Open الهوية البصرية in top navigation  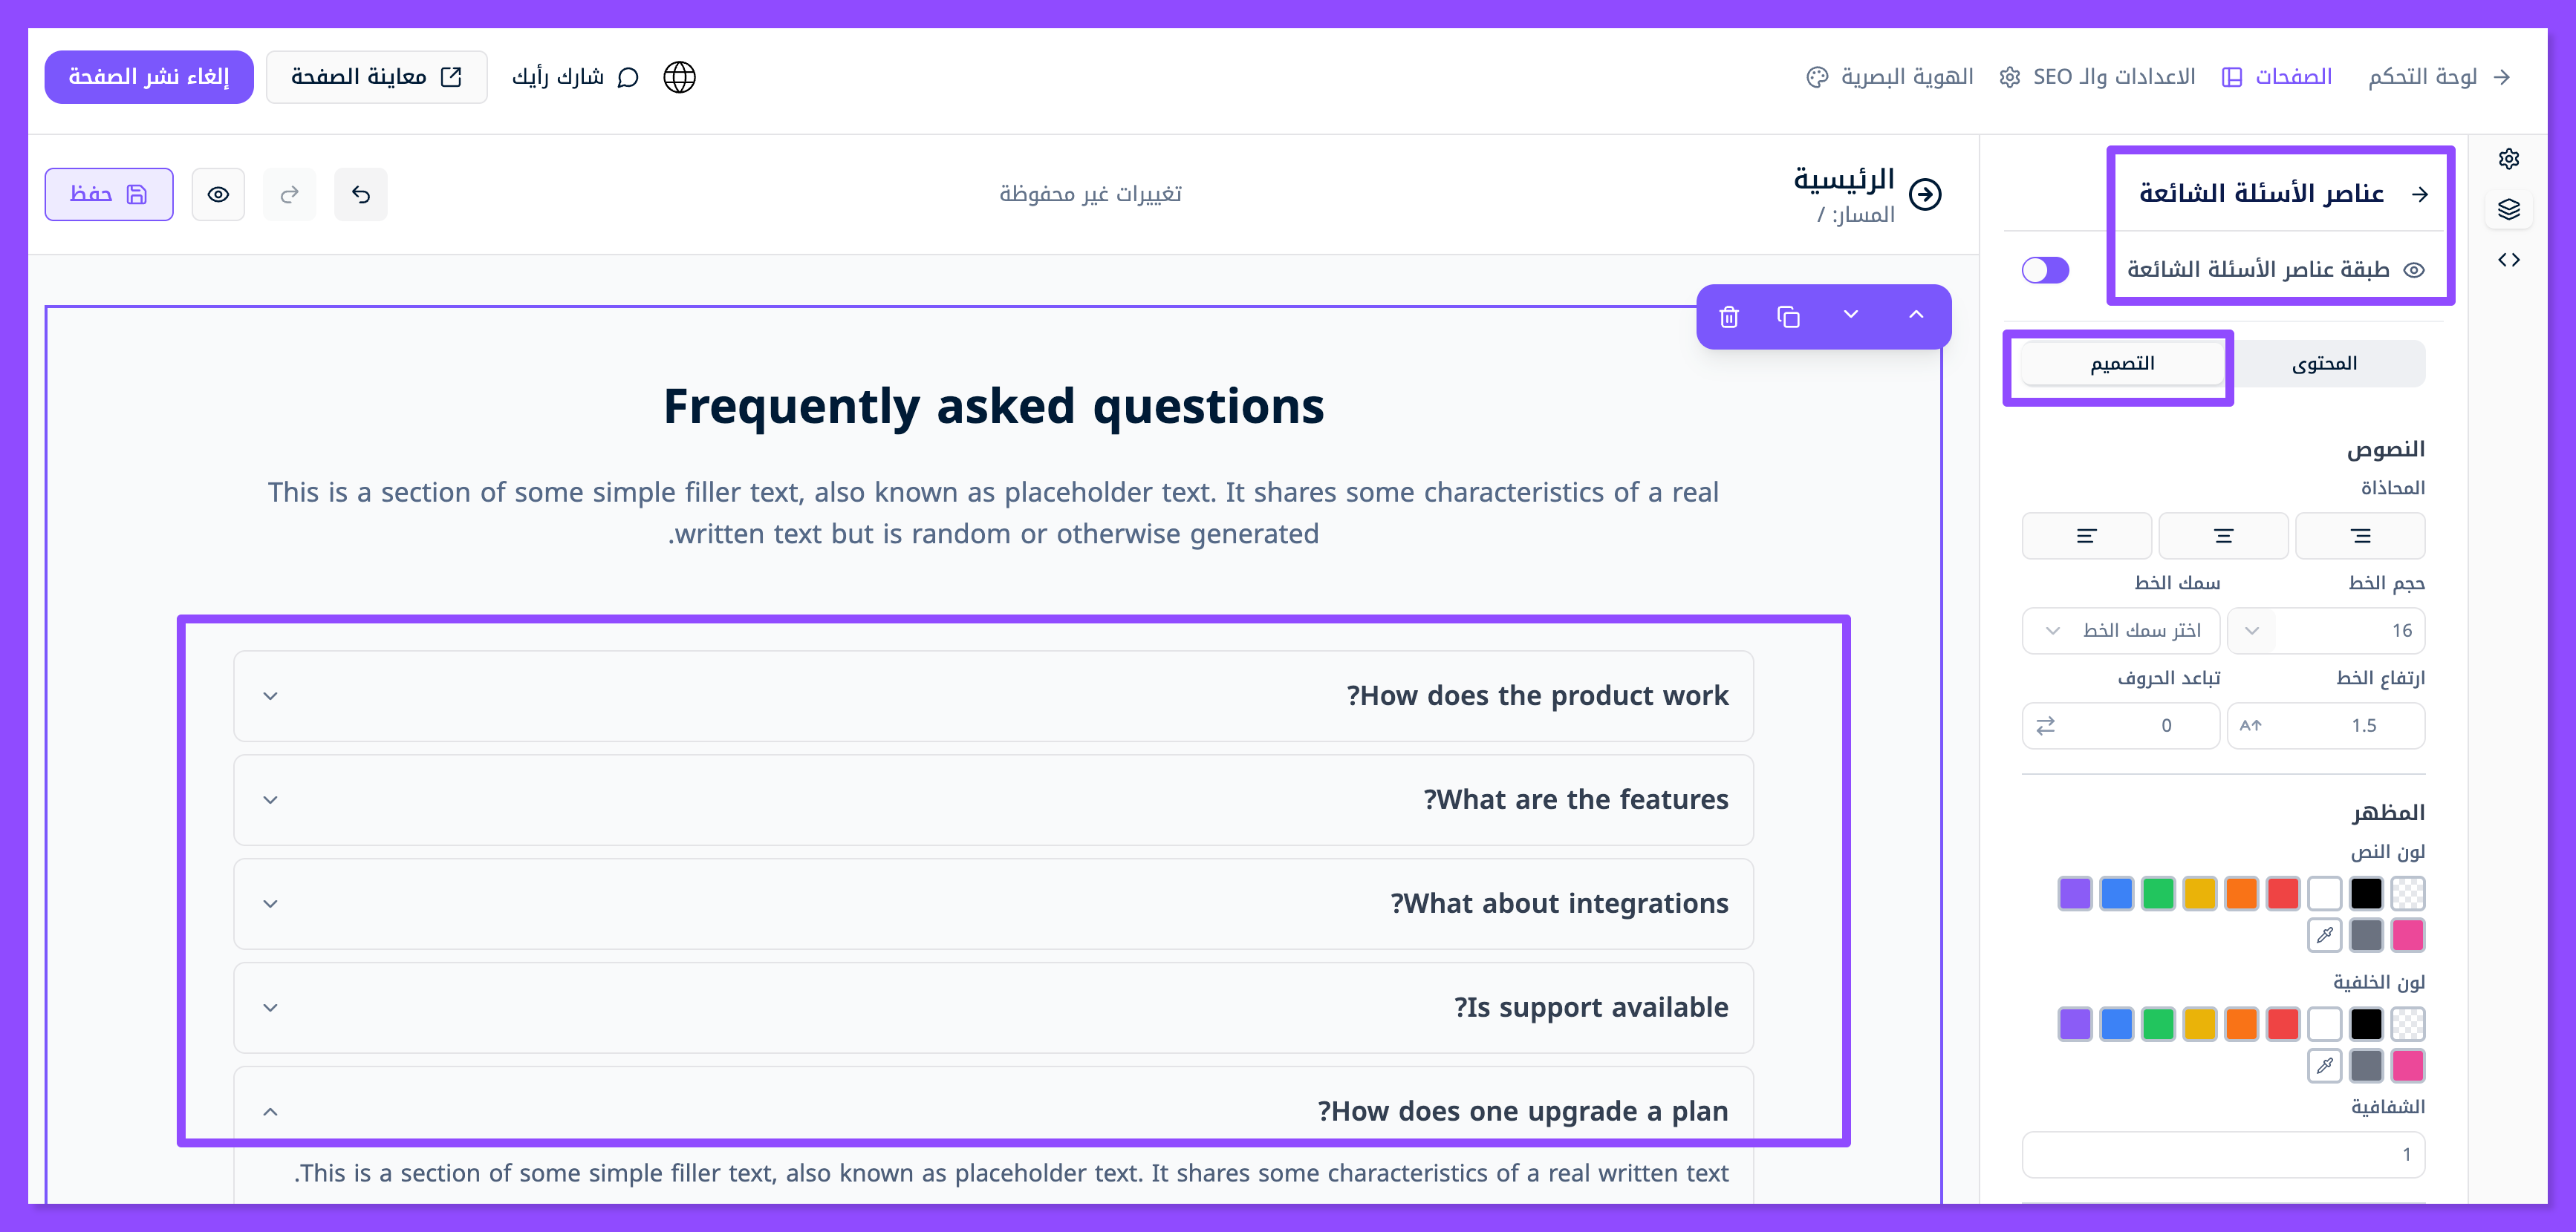click(1890, 77)
